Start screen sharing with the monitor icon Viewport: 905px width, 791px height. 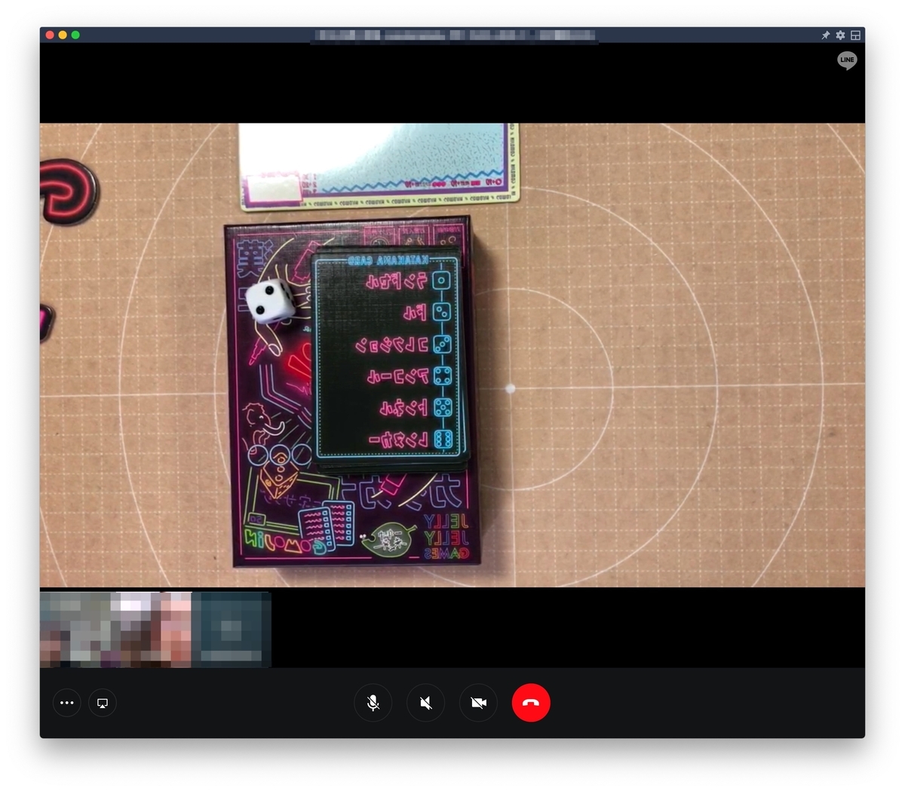(x=103, y=703)
